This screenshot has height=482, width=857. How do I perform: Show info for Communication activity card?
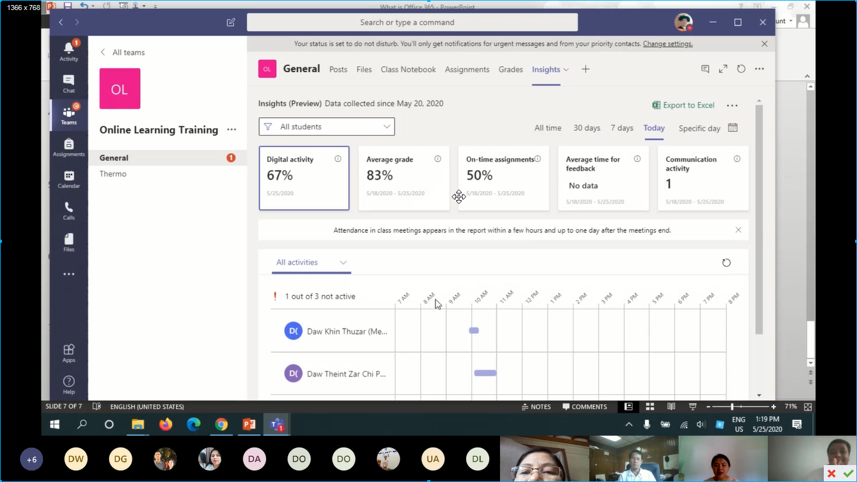(737, 159)
